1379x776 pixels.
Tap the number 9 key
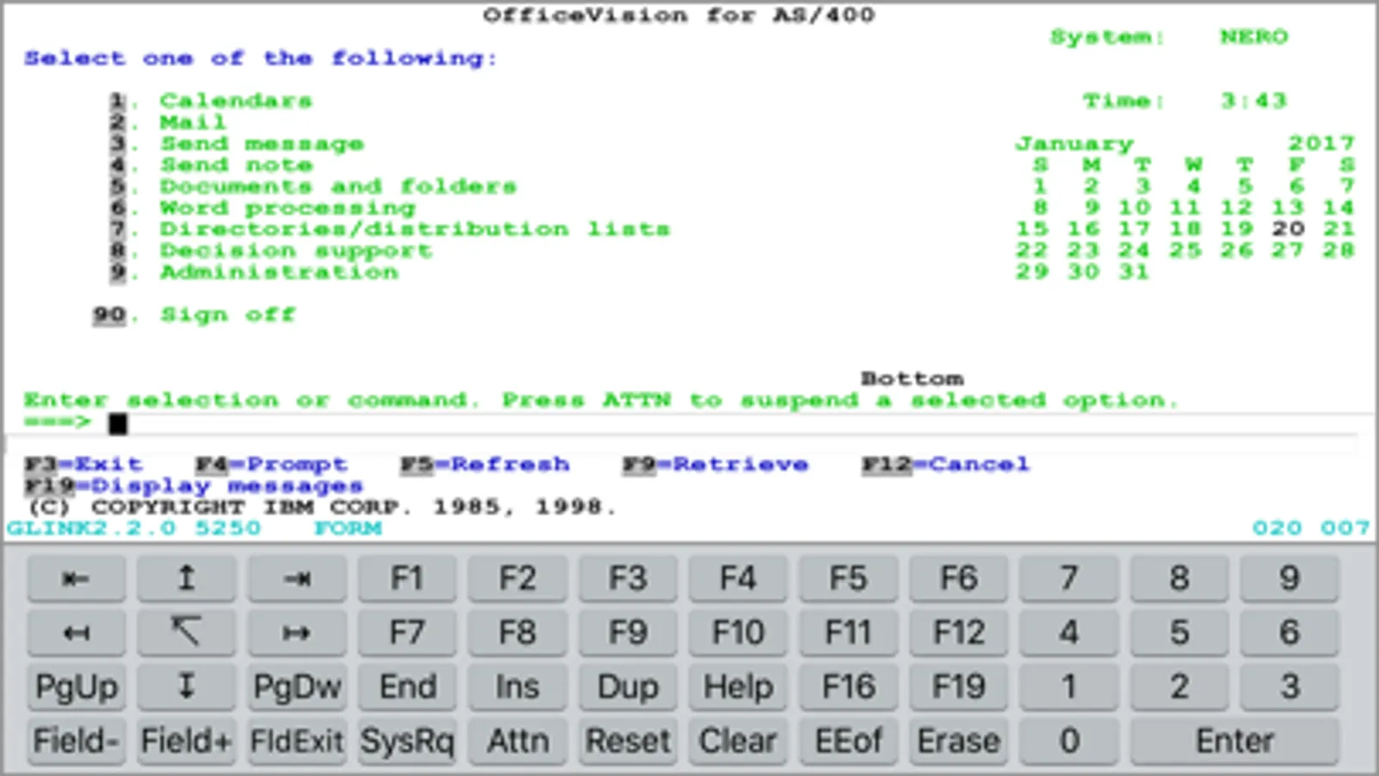(x=1290, y=579)
